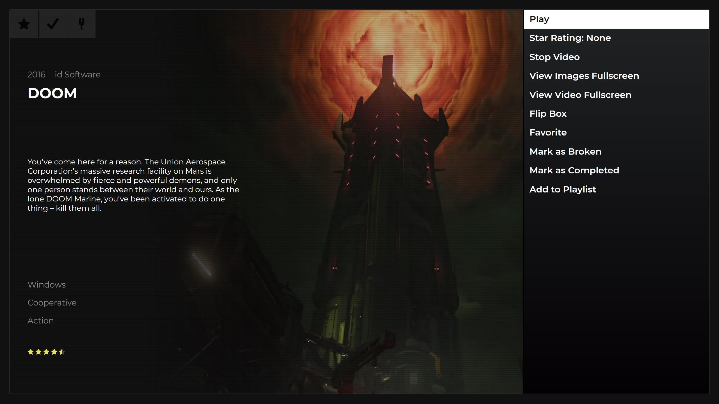Click the id Software developer label
Screen dimensions: 719x404
(78, 75)
